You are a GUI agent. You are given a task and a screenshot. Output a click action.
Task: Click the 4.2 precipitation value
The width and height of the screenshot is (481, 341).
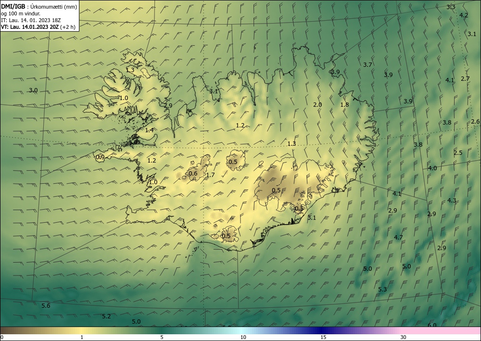[x=464, y=15]
